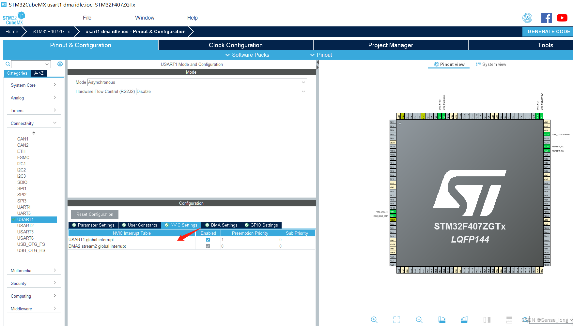Open the Pinout dropdown menu
The height and width of the screenshot is (326, 573).
[321, 55]
